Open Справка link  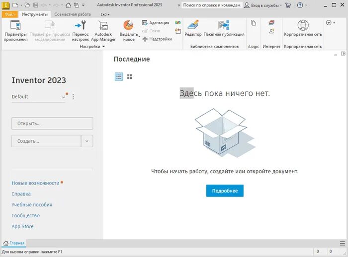point(21,194)
